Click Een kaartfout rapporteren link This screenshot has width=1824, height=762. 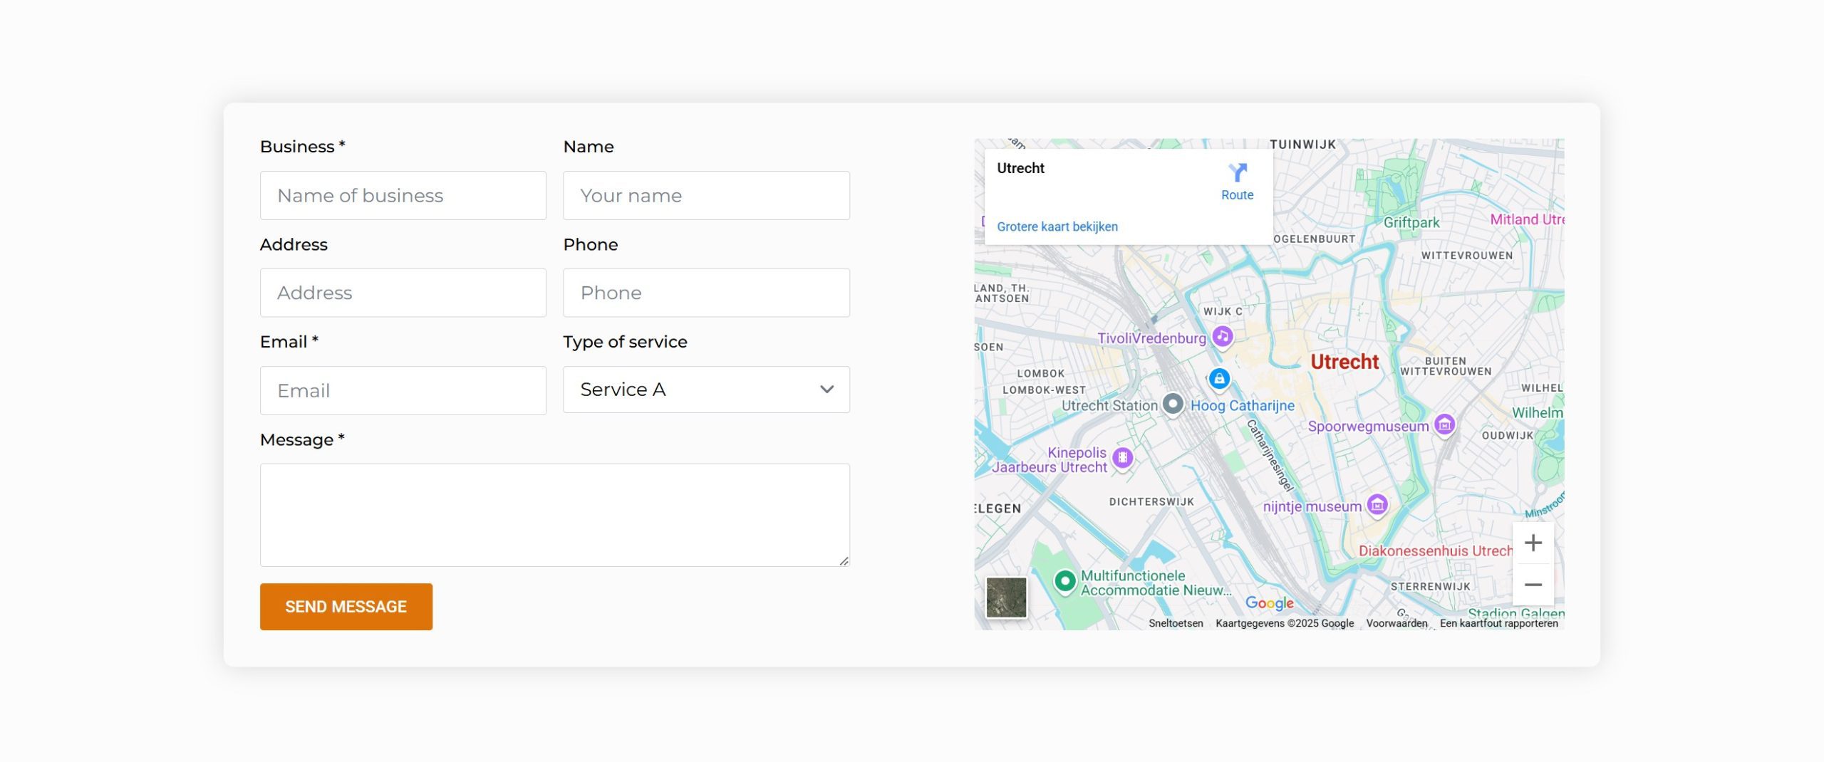1498,623
